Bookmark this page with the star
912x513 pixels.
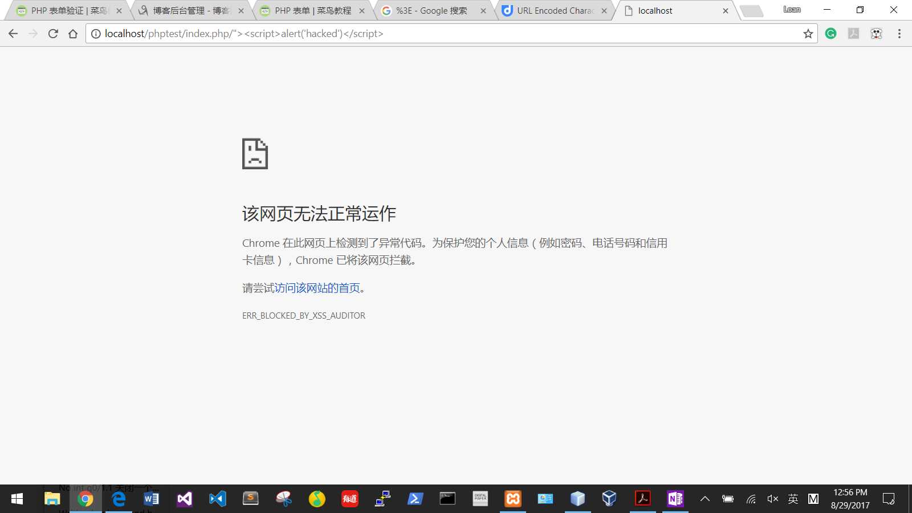click(x=808, y=34)
